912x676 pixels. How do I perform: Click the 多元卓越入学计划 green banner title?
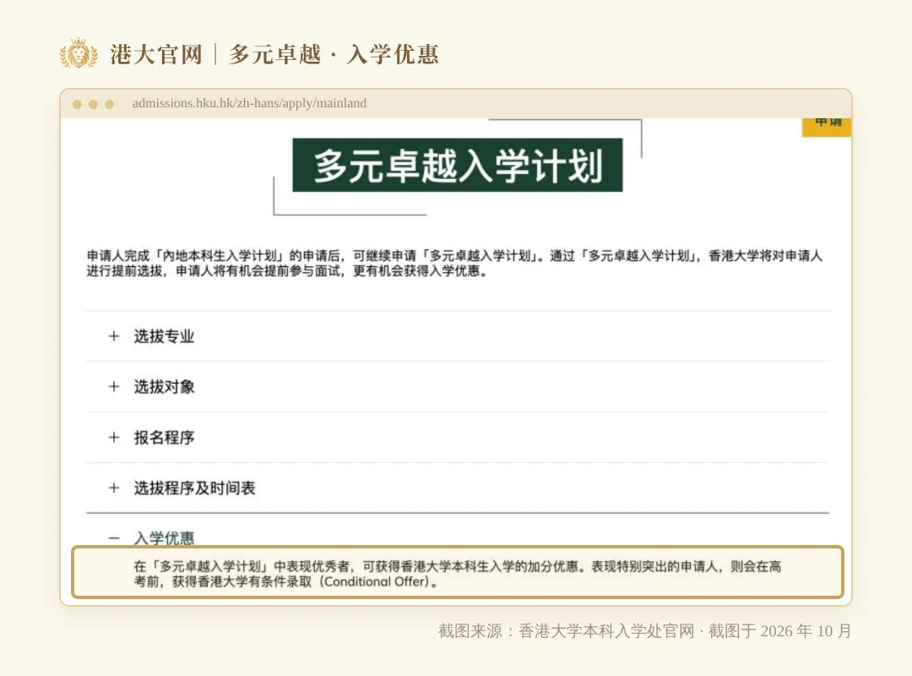457,166
